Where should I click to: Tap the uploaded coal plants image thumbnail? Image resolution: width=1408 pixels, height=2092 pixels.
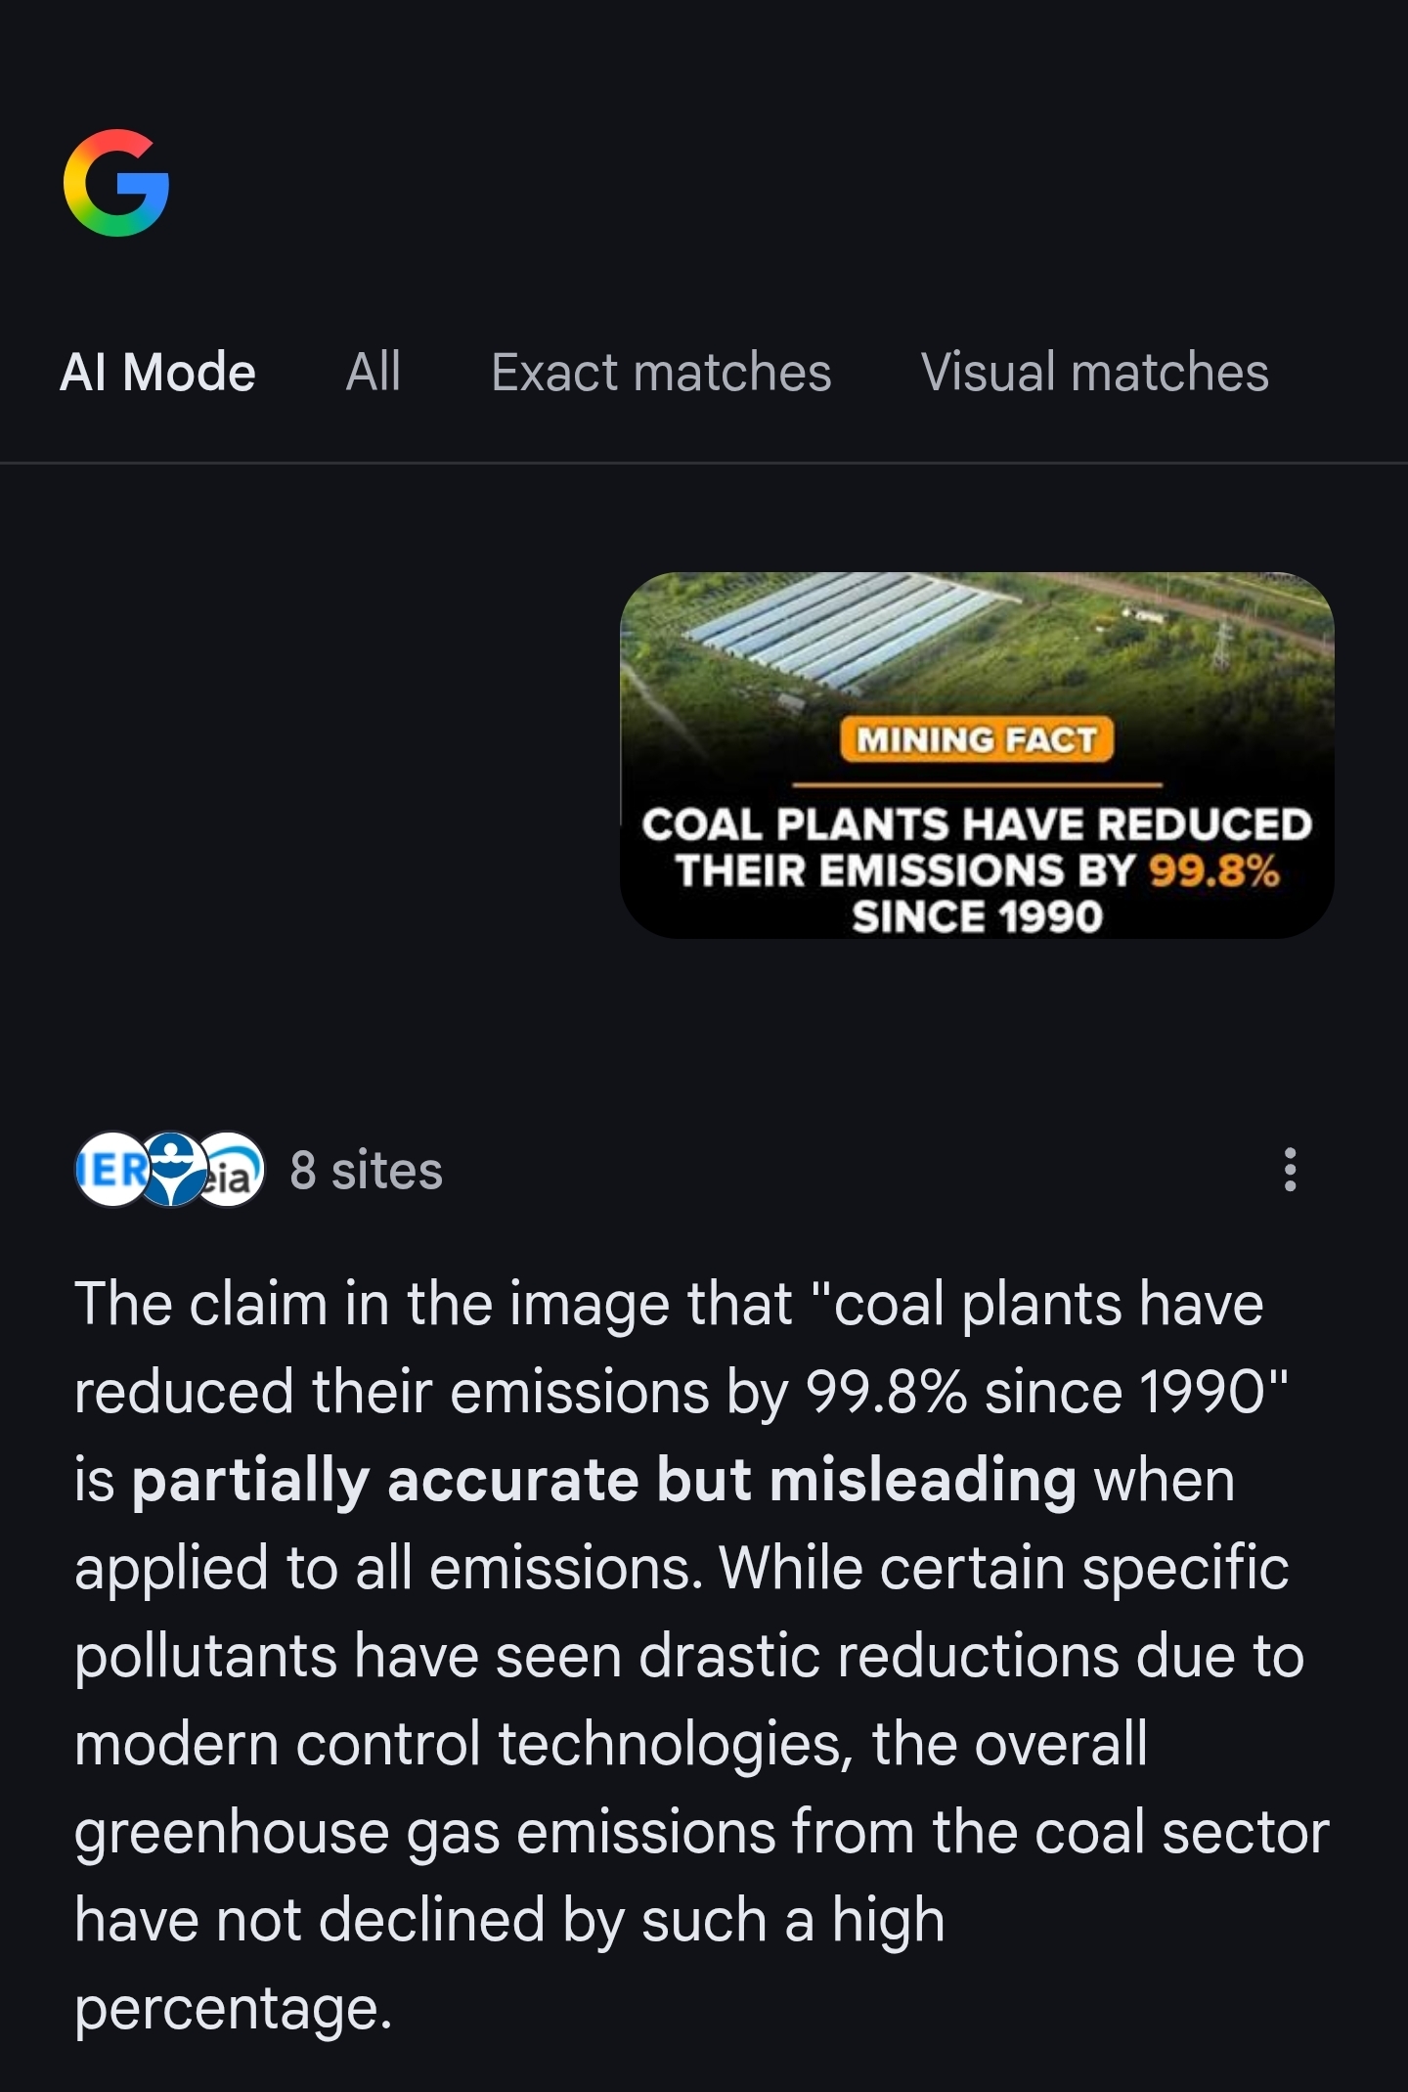point(977,755)
